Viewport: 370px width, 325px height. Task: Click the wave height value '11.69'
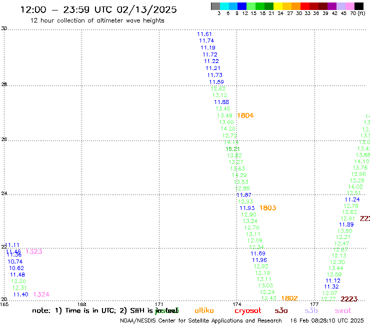[258, 253]
